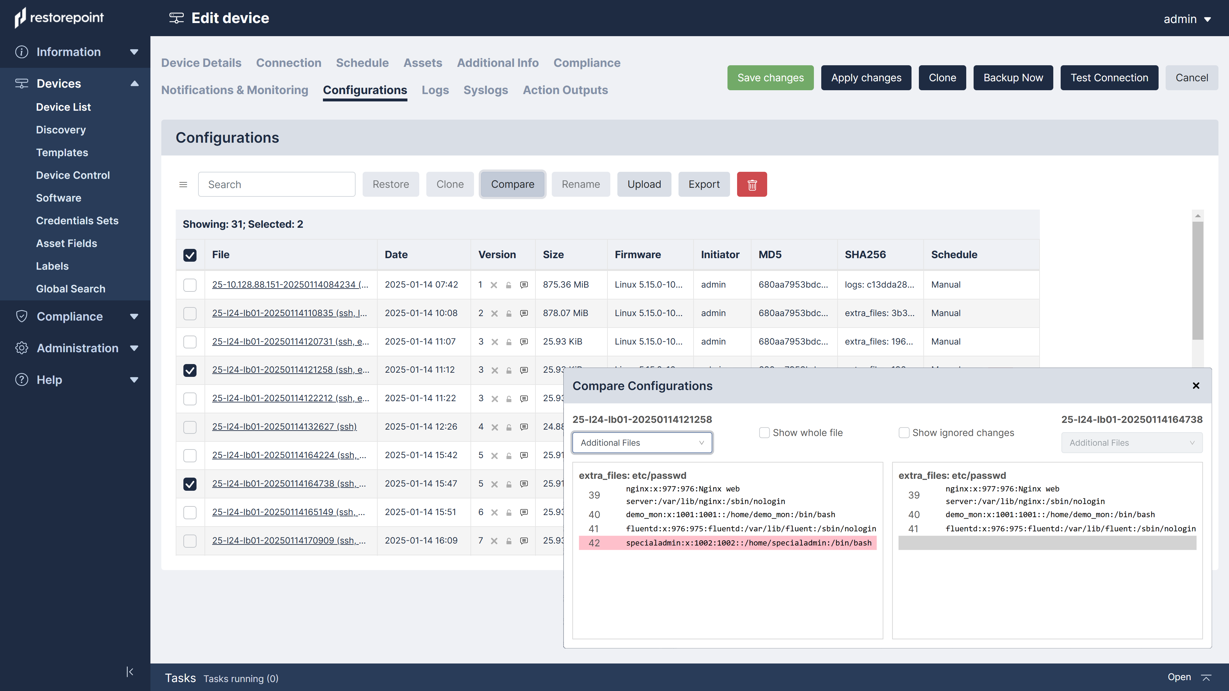The width and height of the screenshot is (1229, 691).
Task: Click the X icon in the 16:09 row
Action: point(494,541)
